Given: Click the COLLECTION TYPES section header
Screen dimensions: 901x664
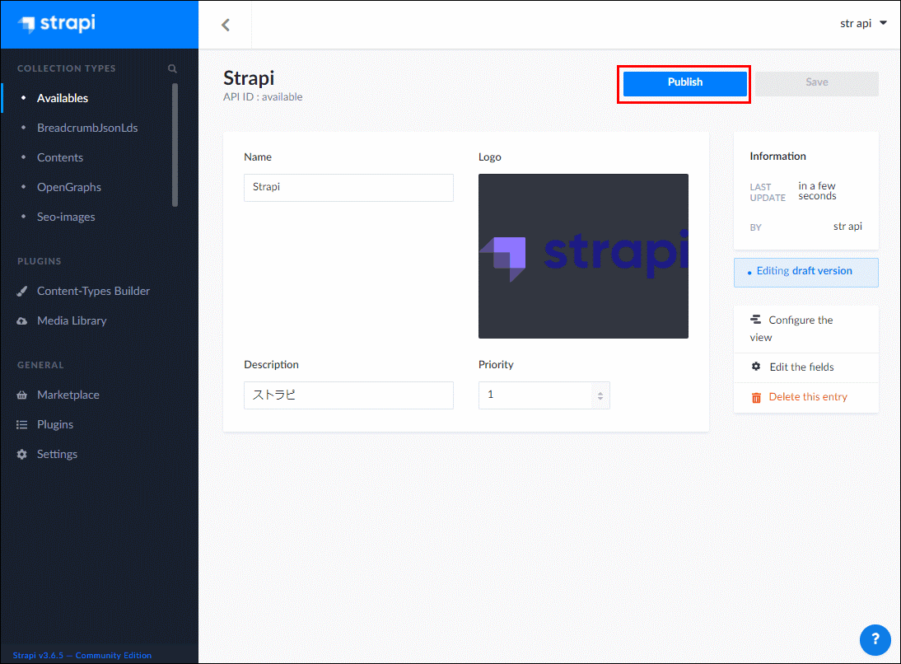Looking at the screenshot, I should click(x=67, y=68).
